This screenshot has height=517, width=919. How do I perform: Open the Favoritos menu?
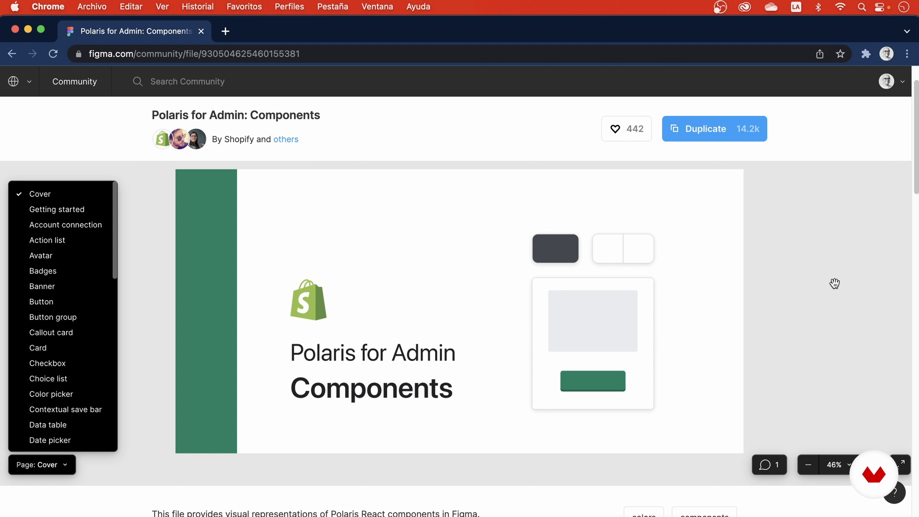coord(244,7)
